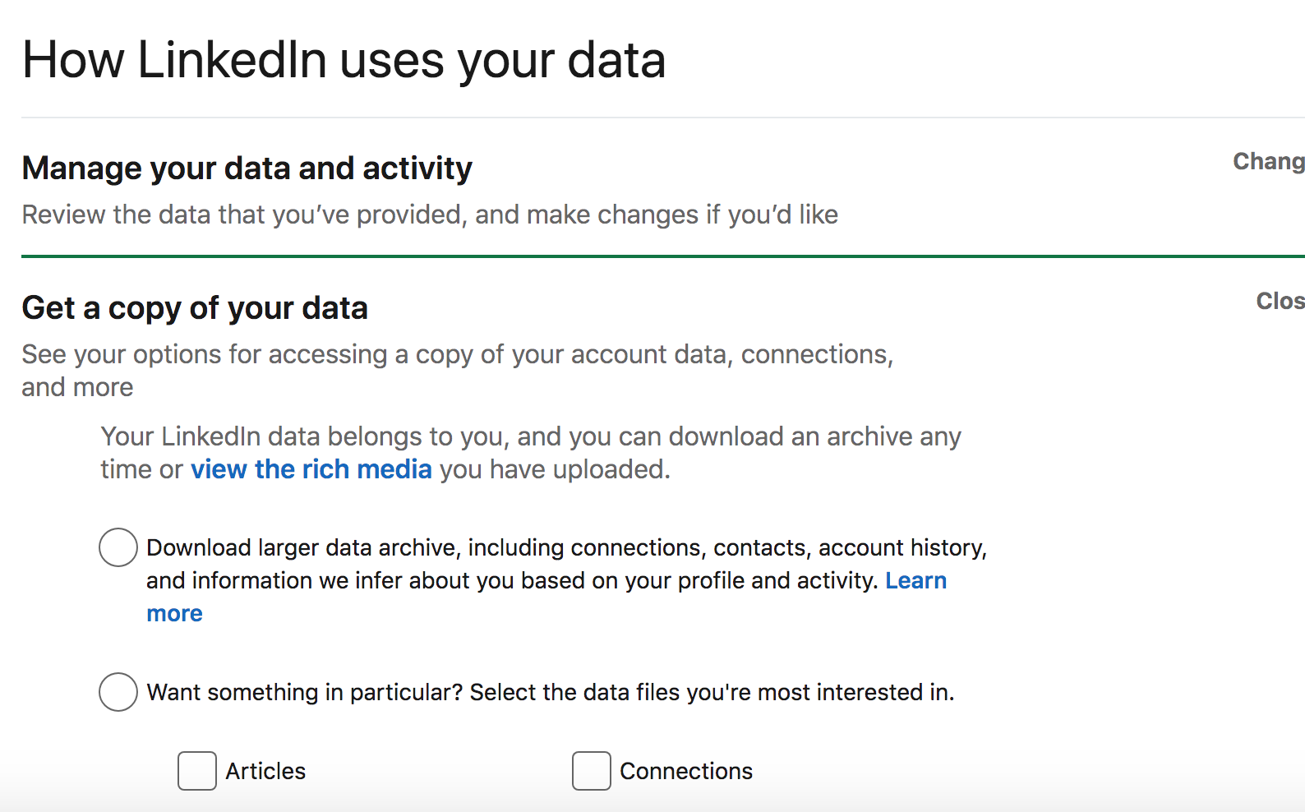Enable the Connections checkbox
1305x812 pixels.
[x=592, y=771]
